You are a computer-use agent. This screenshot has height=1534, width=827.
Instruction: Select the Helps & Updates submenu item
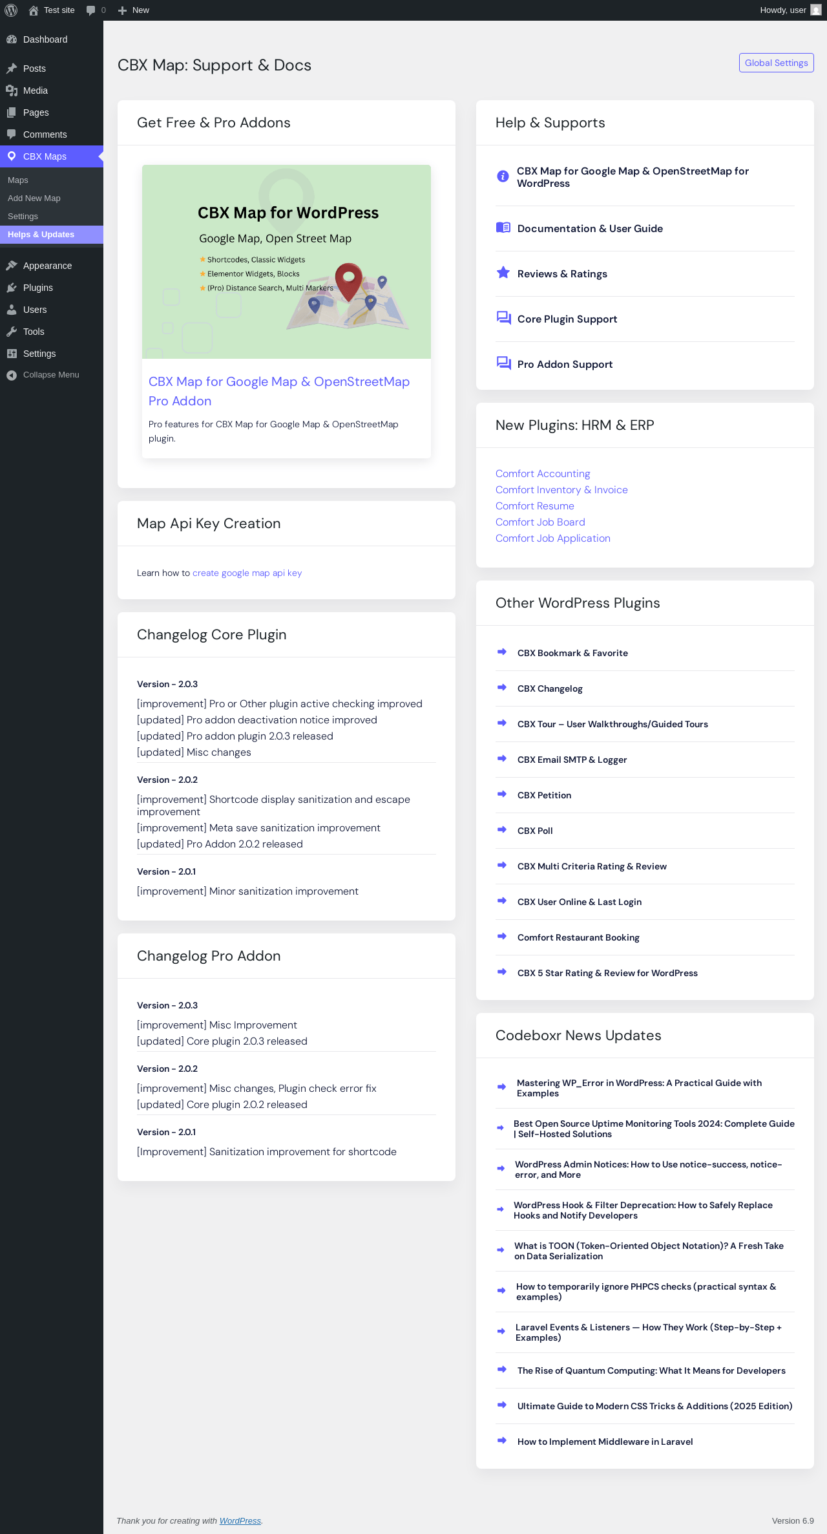click(x=52, y=235)
